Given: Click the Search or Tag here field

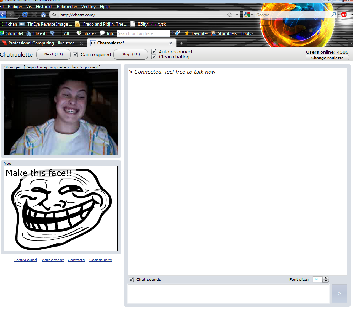Looking at the screenshot, I should 143,33.
